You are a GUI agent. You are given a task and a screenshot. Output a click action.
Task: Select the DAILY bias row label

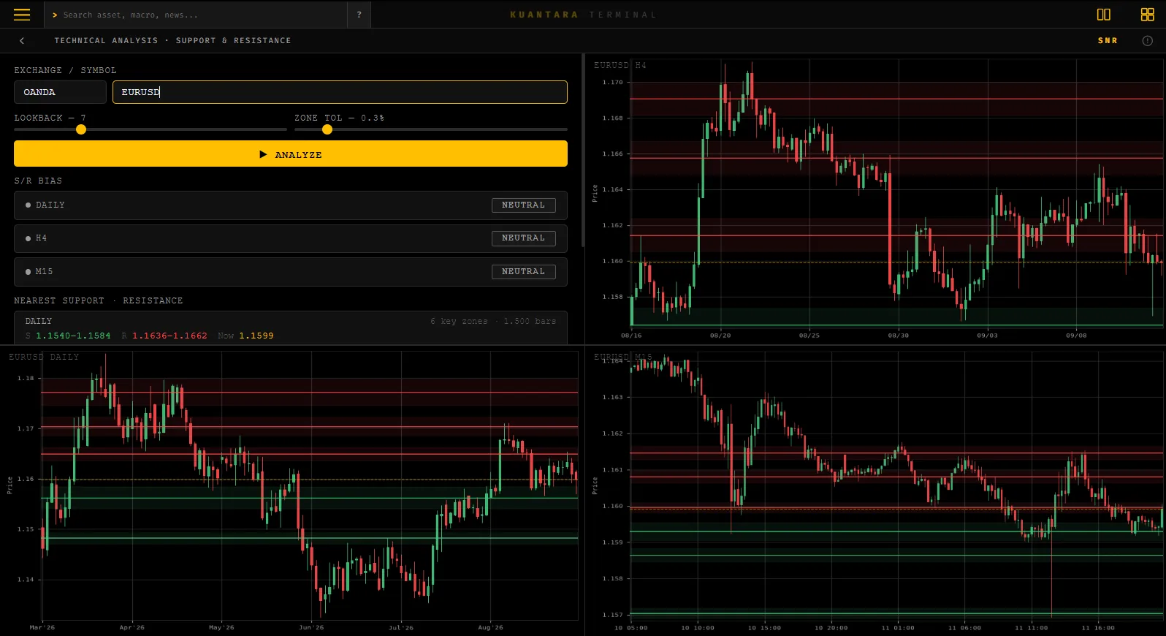point(50,205)
